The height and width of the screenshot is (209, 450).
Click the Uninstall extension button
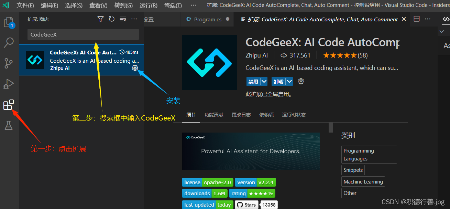[278, 82]
